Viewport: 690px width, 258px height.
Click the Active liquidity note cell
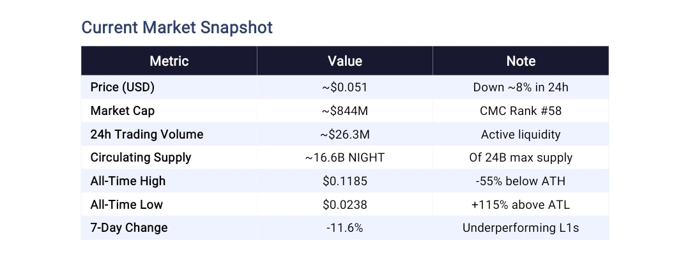[520, 135]
